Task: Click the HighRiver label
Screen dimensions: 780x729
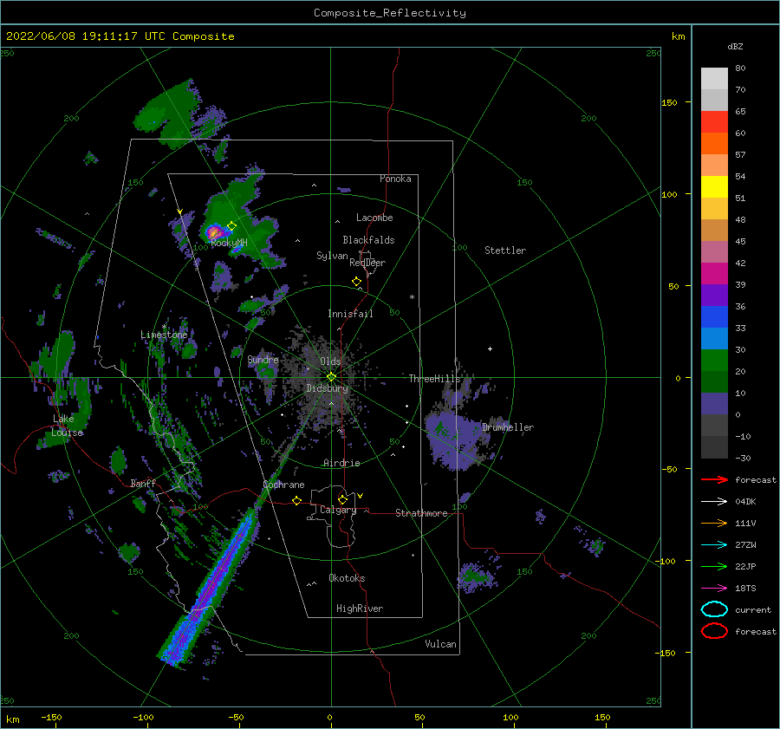Action: [360, 609]
